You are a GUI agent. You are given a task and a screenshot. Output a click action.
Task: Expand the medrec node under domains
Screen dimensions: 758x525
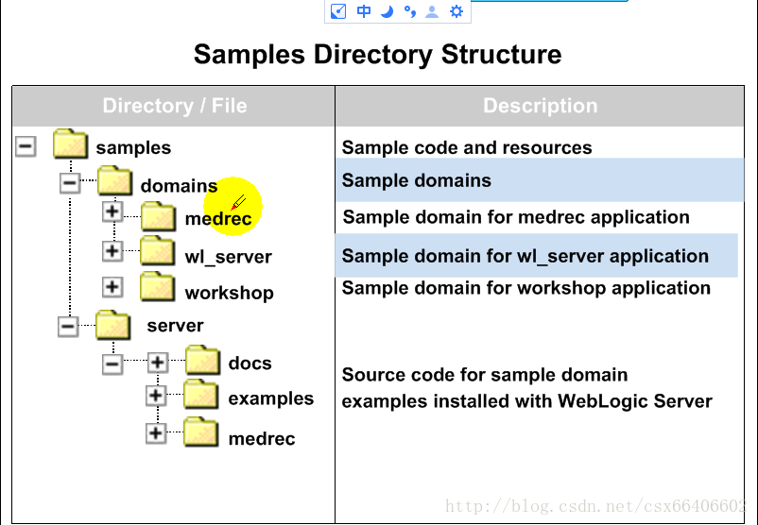(112, 212)
